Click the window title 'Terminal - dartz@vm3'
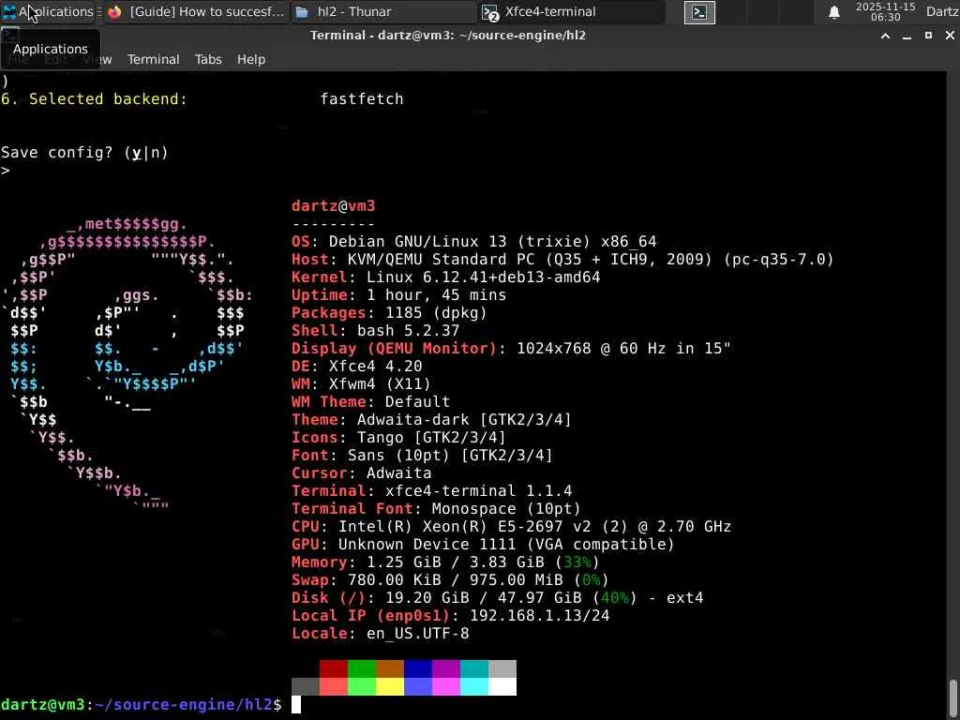 pos(447,36)
